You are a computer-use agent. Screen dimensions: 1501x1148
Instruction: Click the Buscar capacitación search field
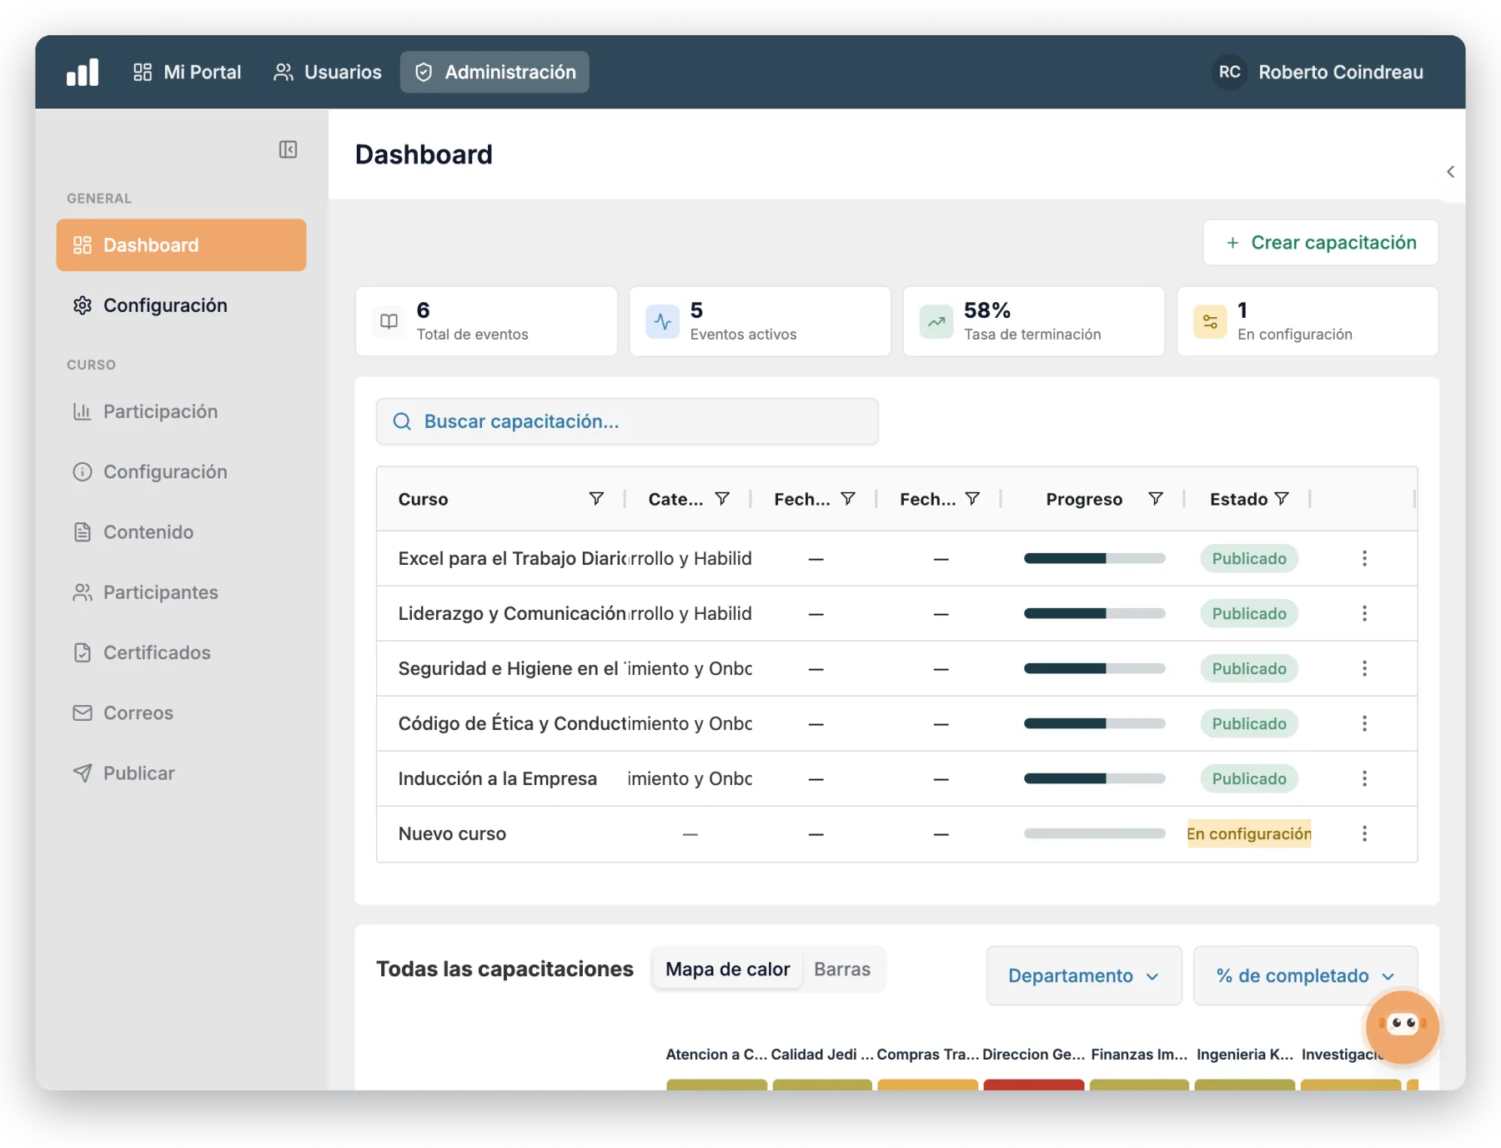[x=626, y=421]
